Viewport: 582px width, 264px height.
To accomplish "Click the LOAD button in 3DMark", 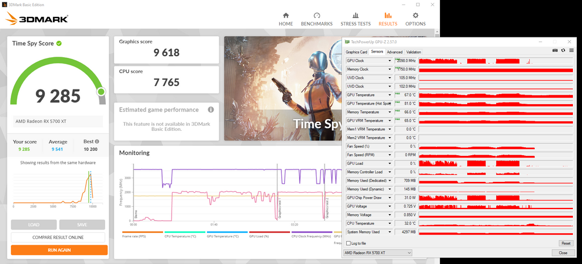I will (x=34, y=225).
